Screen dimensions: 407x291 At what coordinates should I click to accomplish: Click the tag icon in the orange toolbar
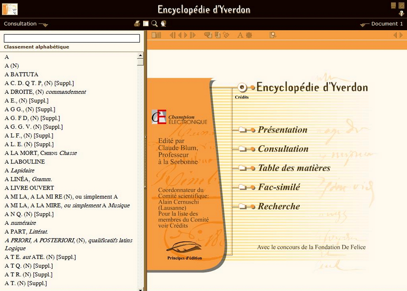click(226, 35)
